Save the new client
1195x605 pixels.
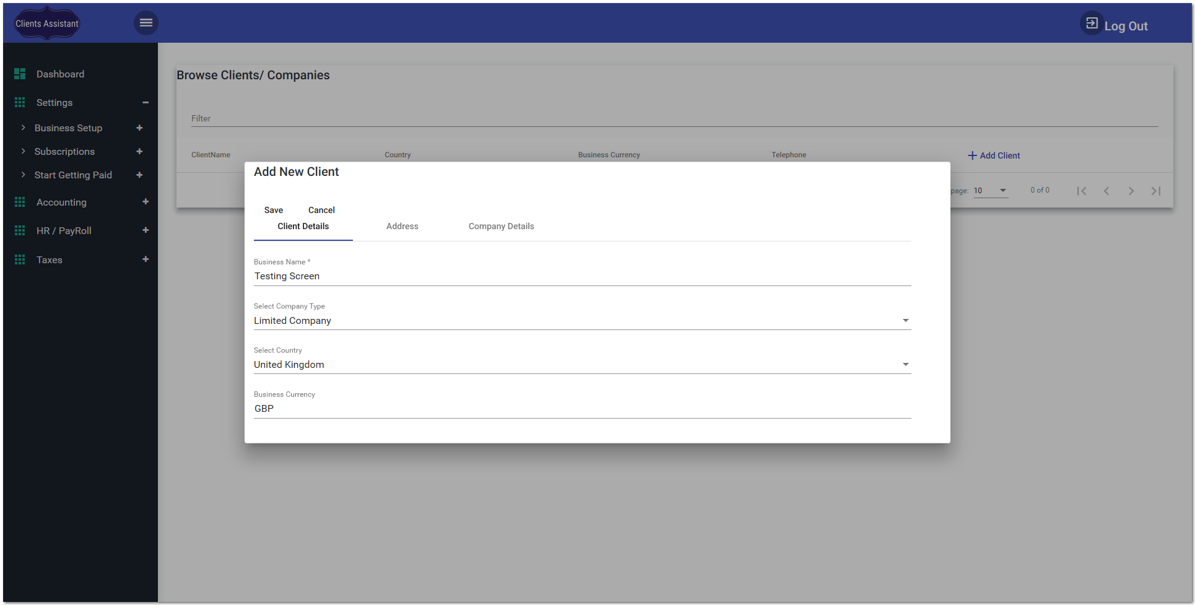(x=273, y=210)
